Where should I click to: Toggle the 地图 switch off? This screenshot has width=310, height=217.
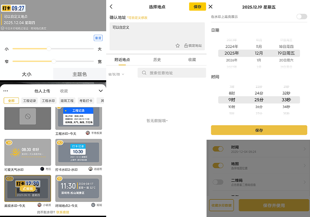pyautogui.click(x=218, y=165)
